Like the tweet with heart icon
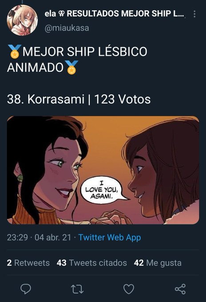 tap(129, 289)
